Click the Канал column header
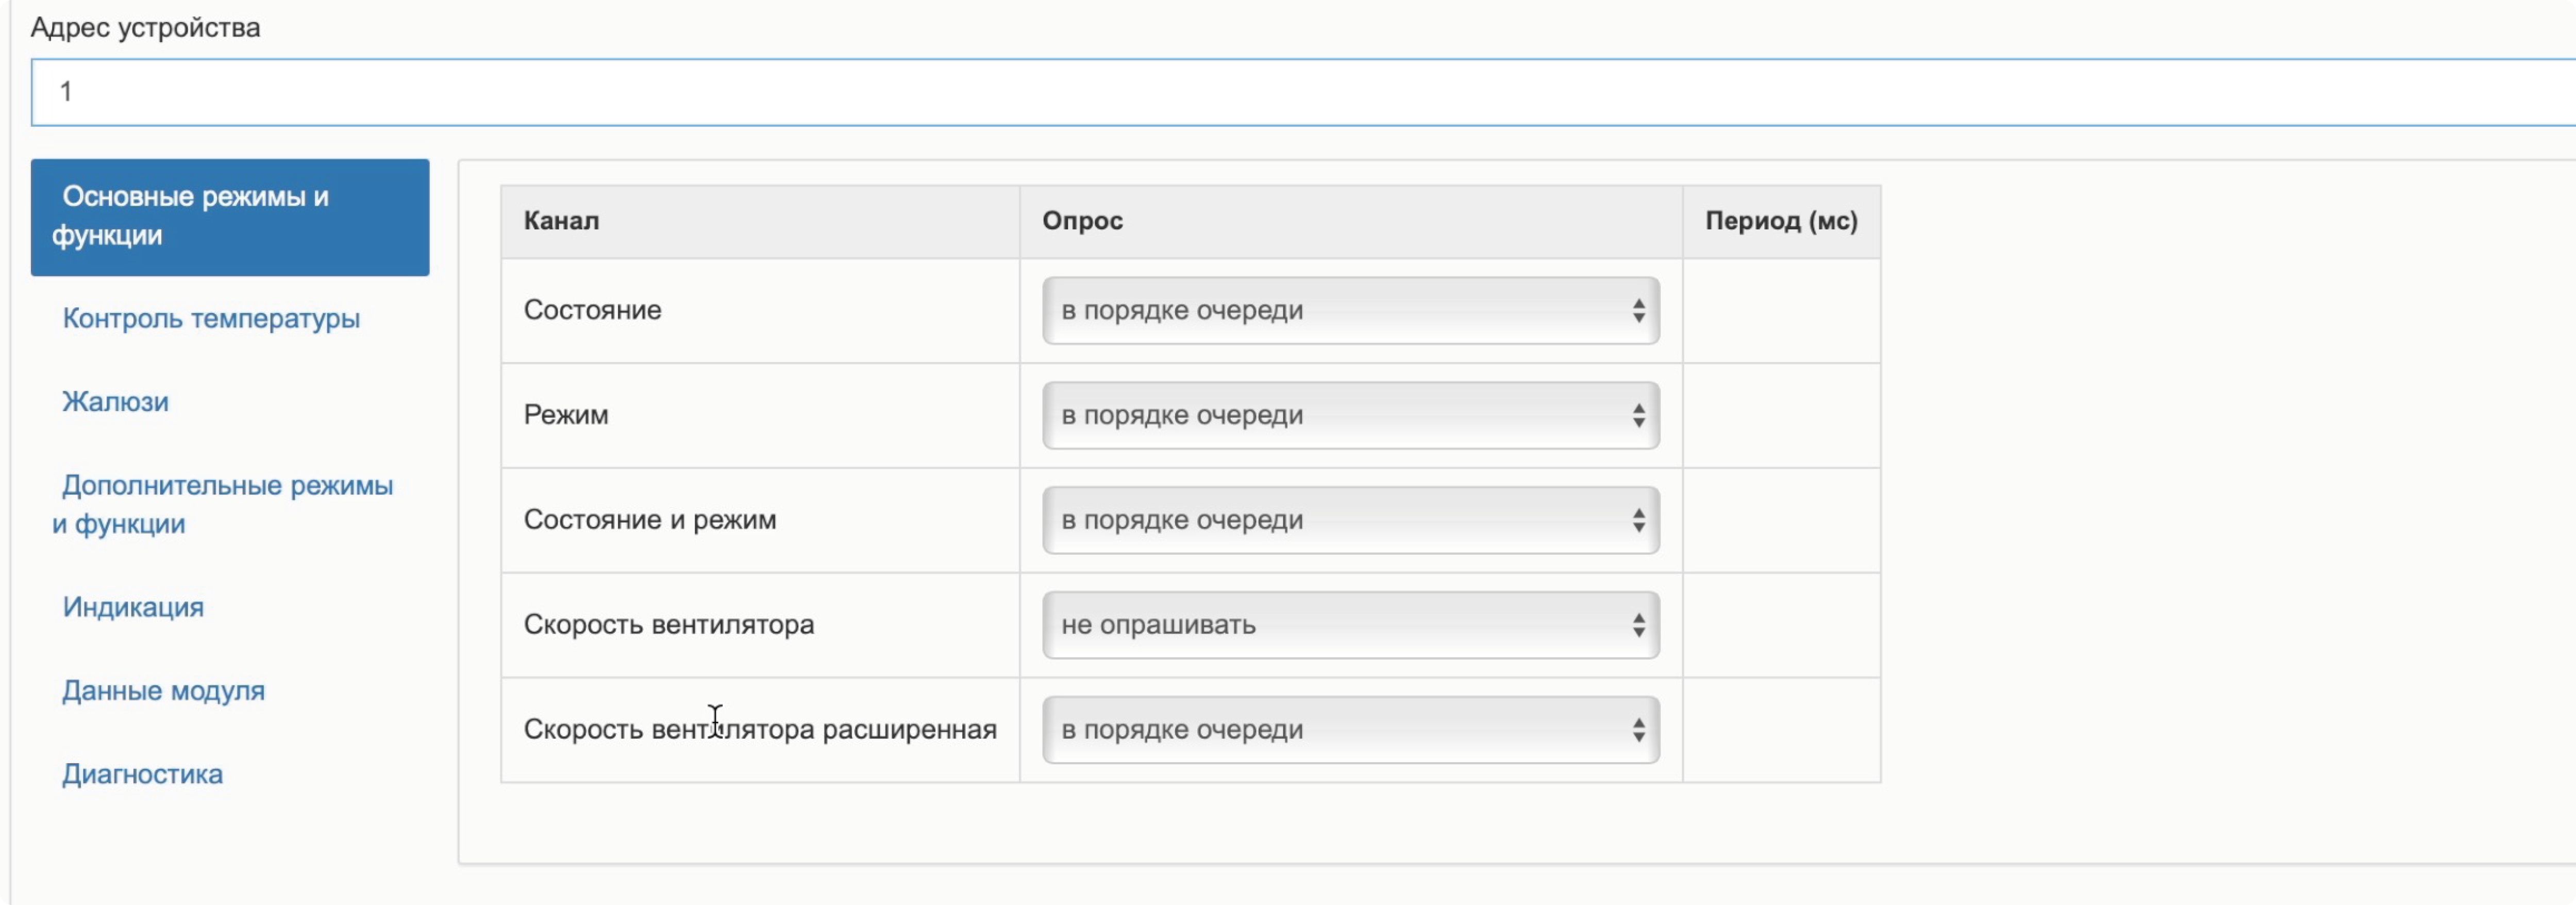The height and width of the screenshot is (905, 2576). coord(562,221)
